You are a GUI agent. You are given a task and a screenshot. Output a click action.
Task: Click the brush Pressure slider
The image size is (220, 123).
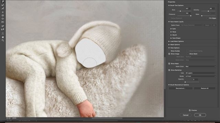click(x=184, y=16)
